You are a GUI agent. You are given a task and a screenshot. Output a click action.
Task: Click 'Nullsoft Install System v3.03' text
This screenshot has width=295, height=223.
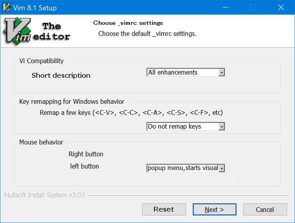click(x=45, y=195)
